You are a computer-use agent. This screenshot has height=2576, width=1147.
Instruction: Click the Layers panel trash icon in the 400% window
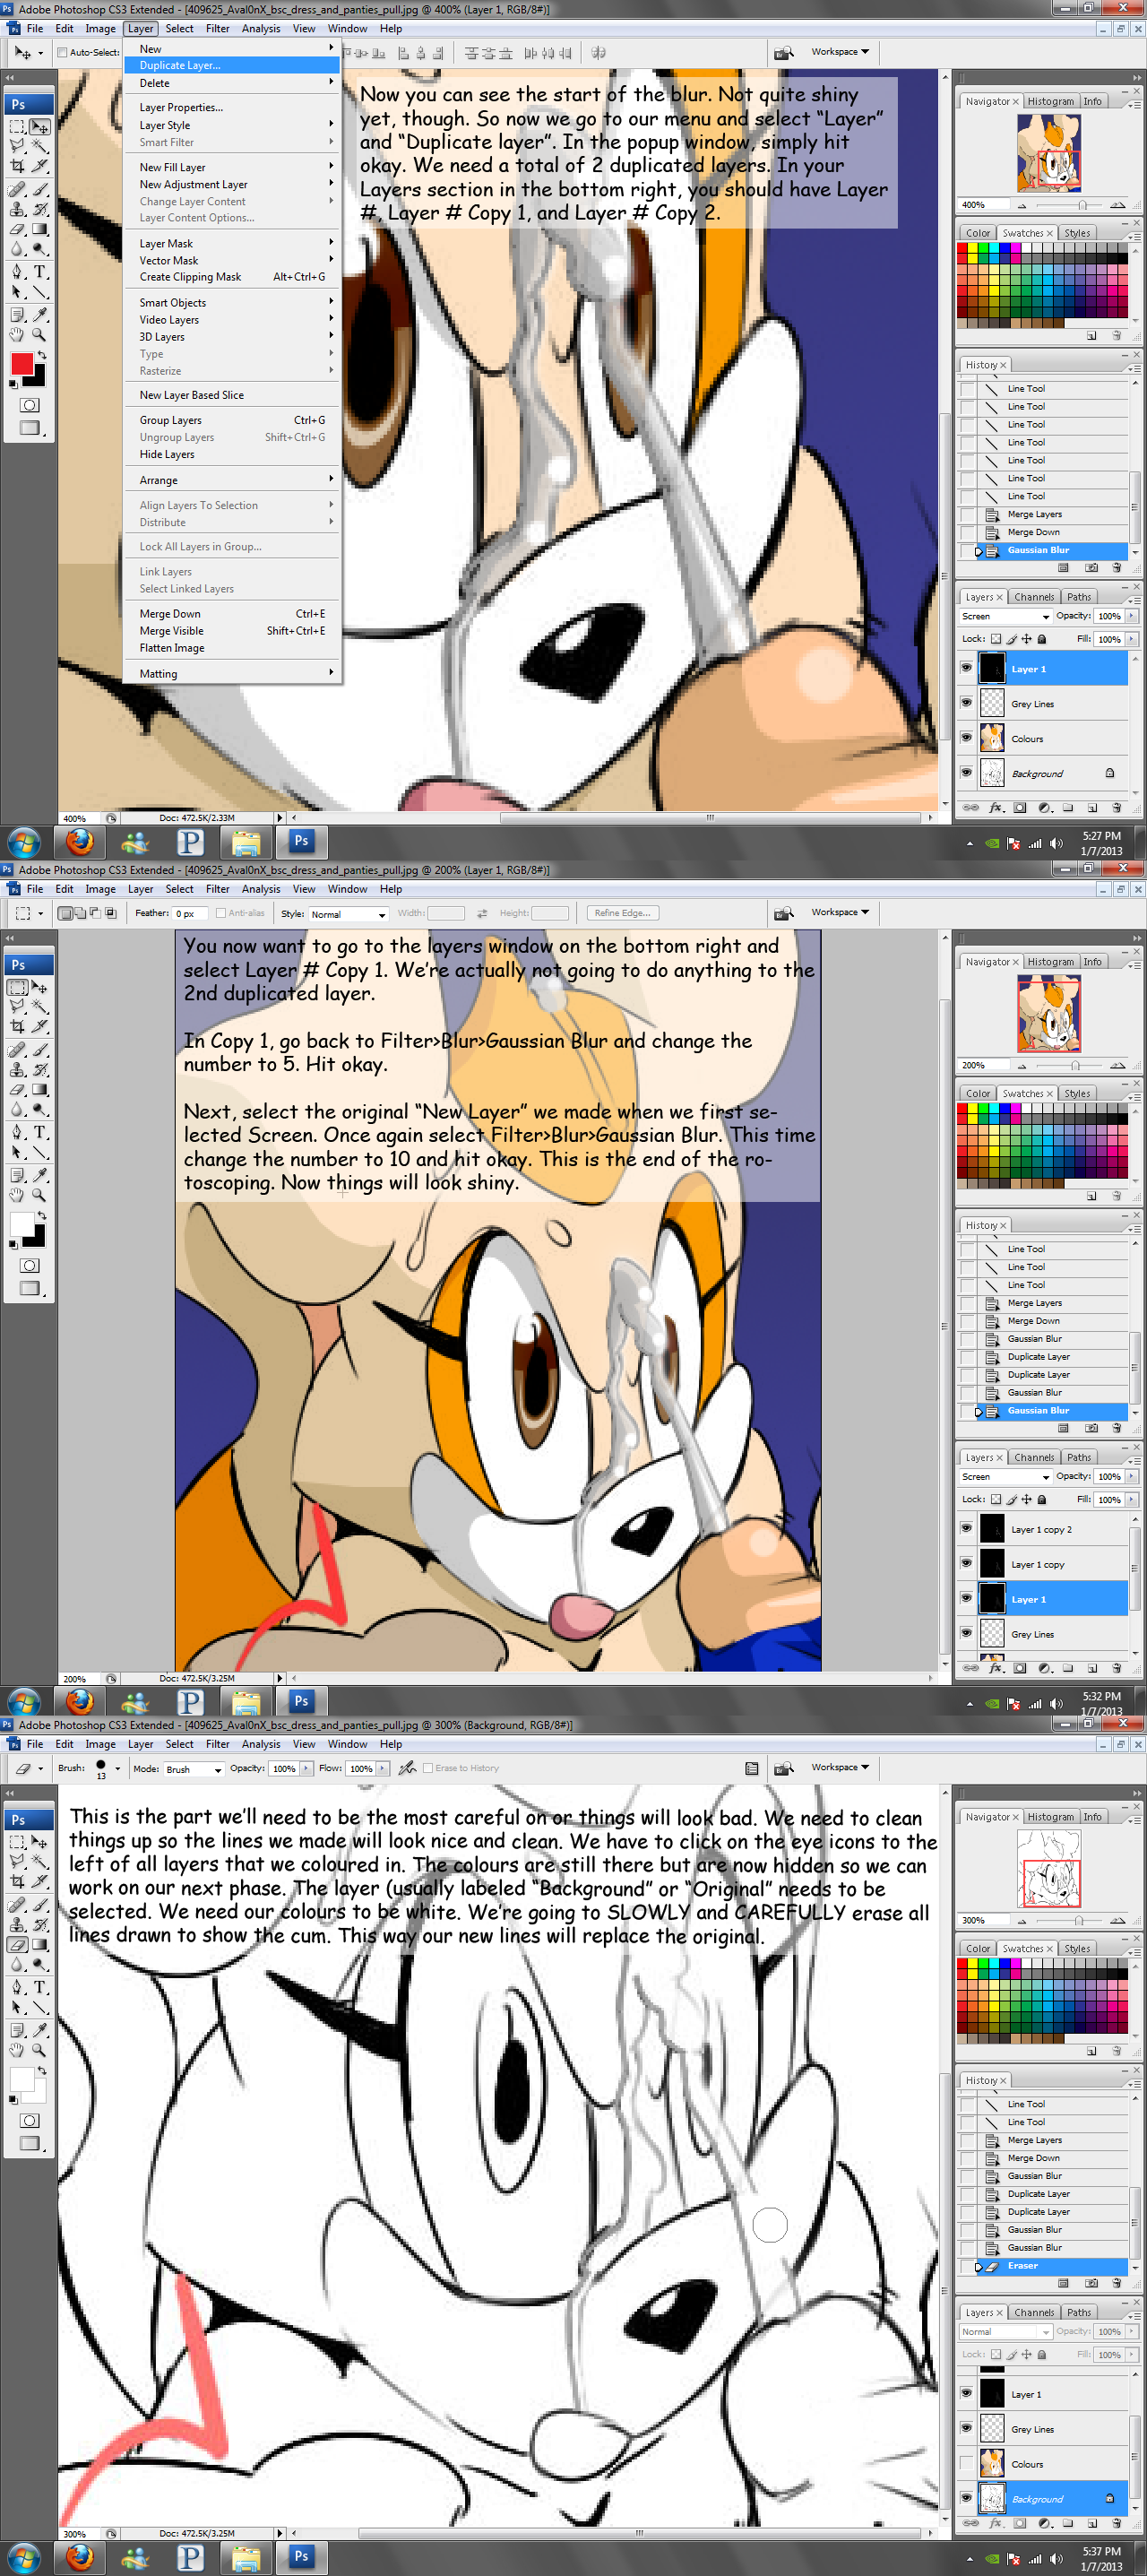(x=1117, y=807)
